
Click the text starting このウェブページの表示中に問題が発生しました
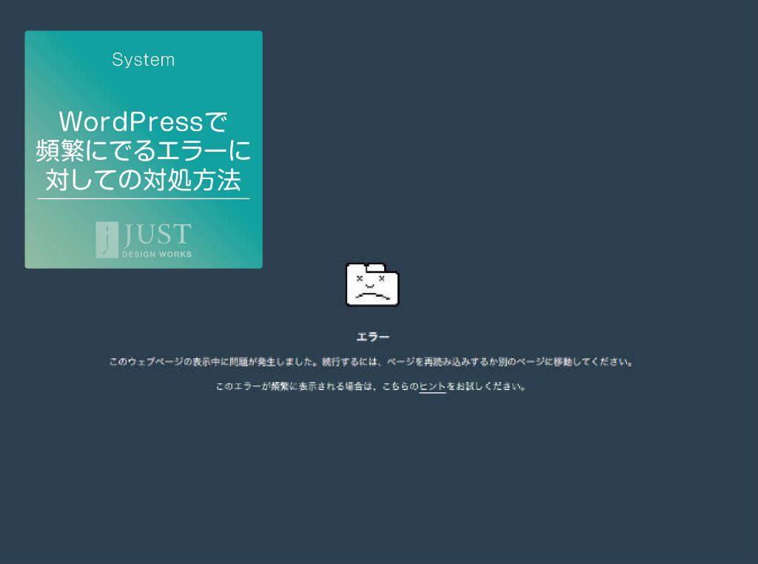point(372,361)
